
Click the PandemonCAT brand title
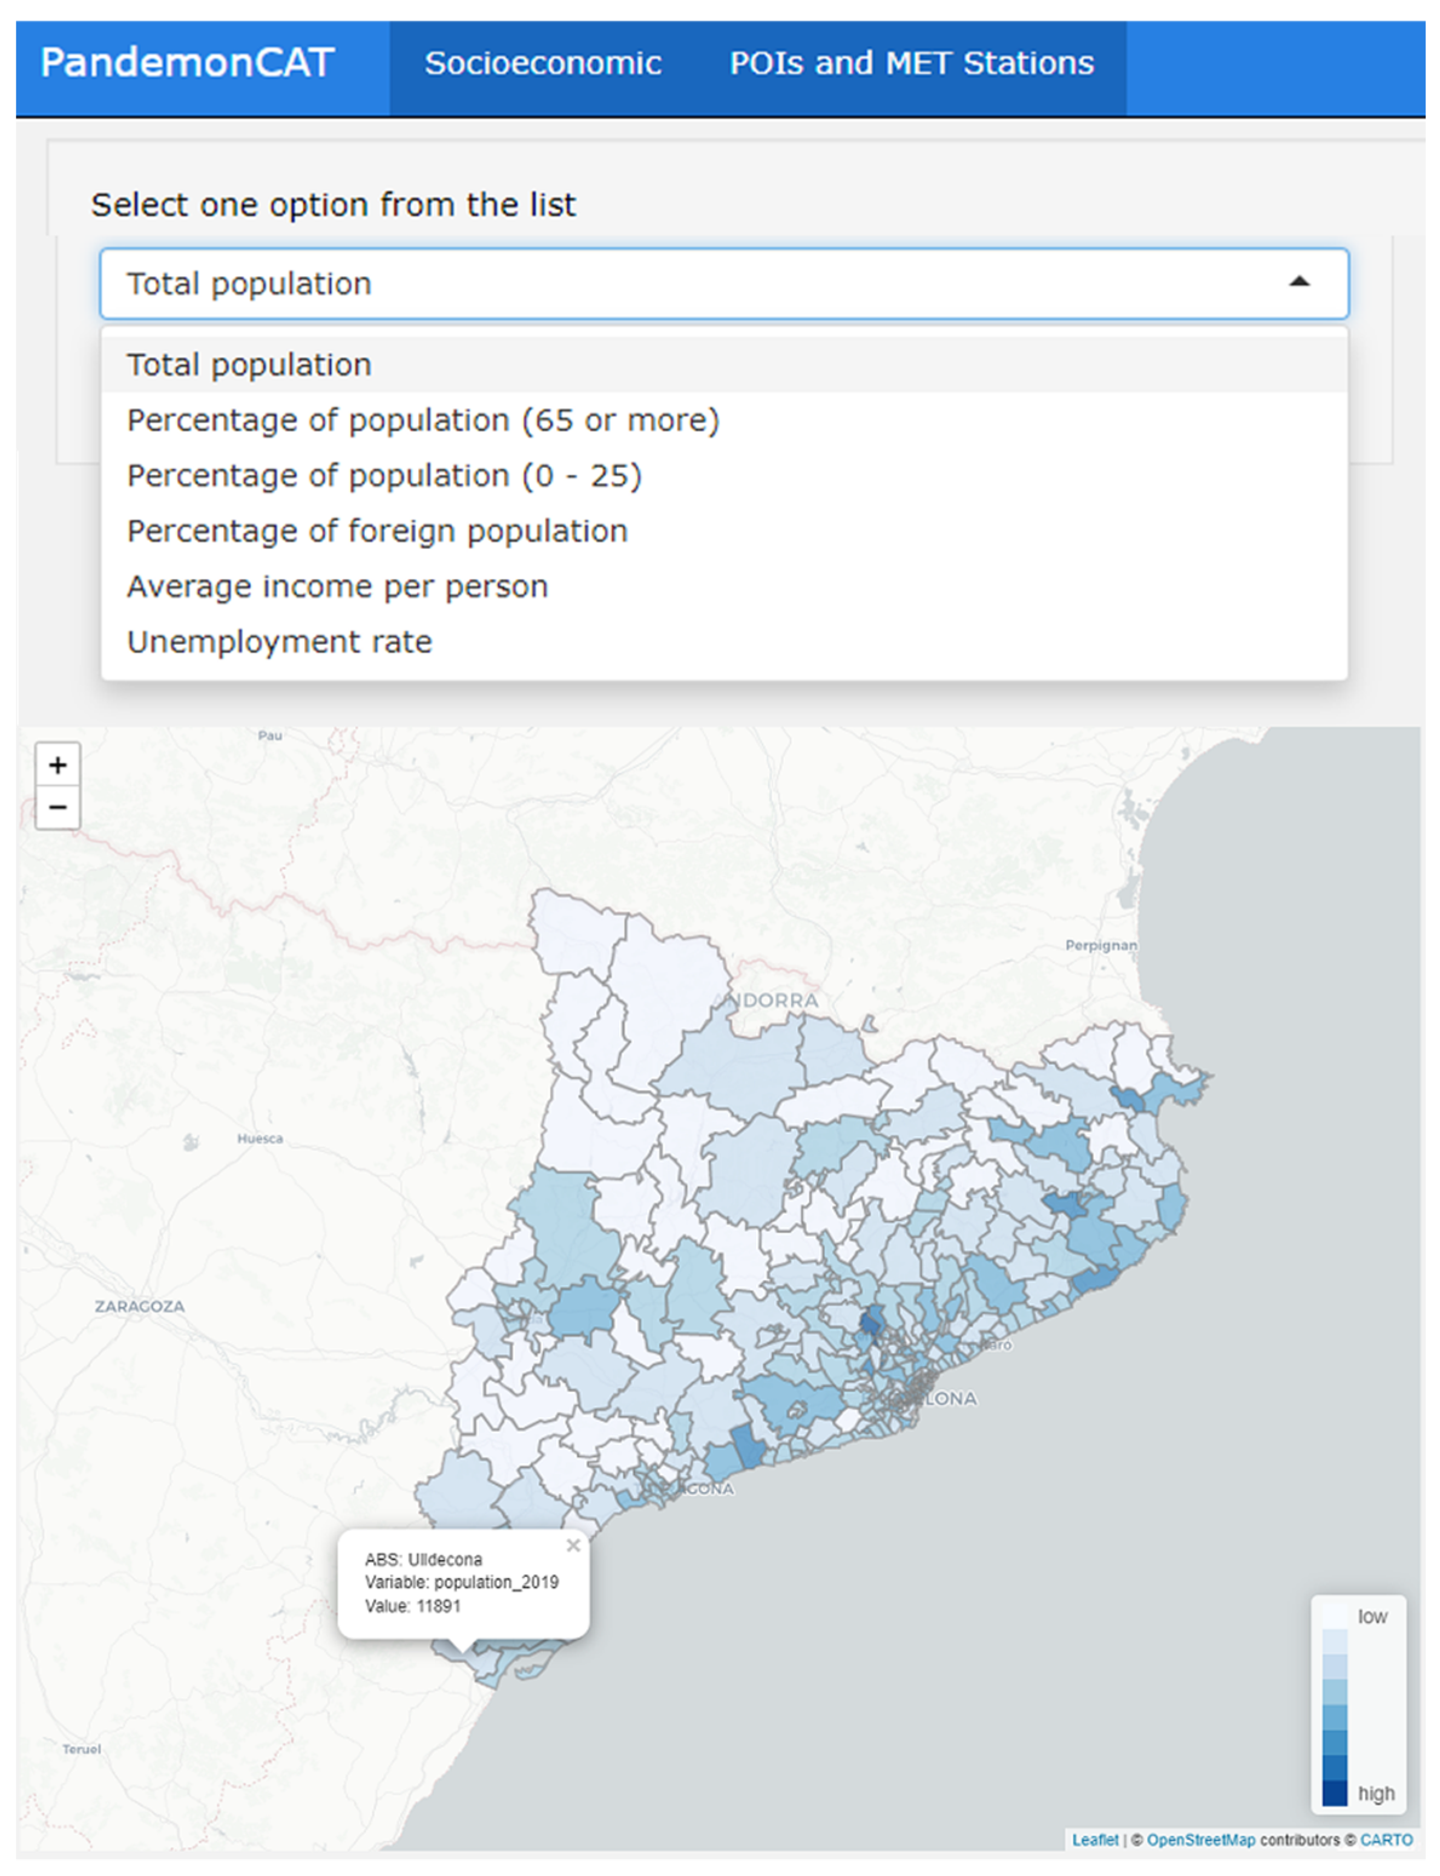click(x=187, y=64)
